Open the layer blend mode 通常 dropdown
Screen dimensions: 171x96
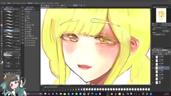tap(159, 50)
